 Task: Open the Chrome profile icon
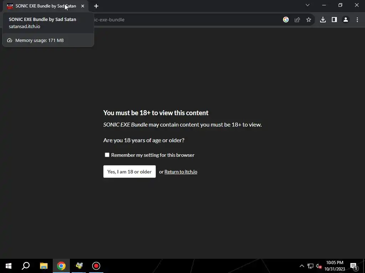coord(346,20)
